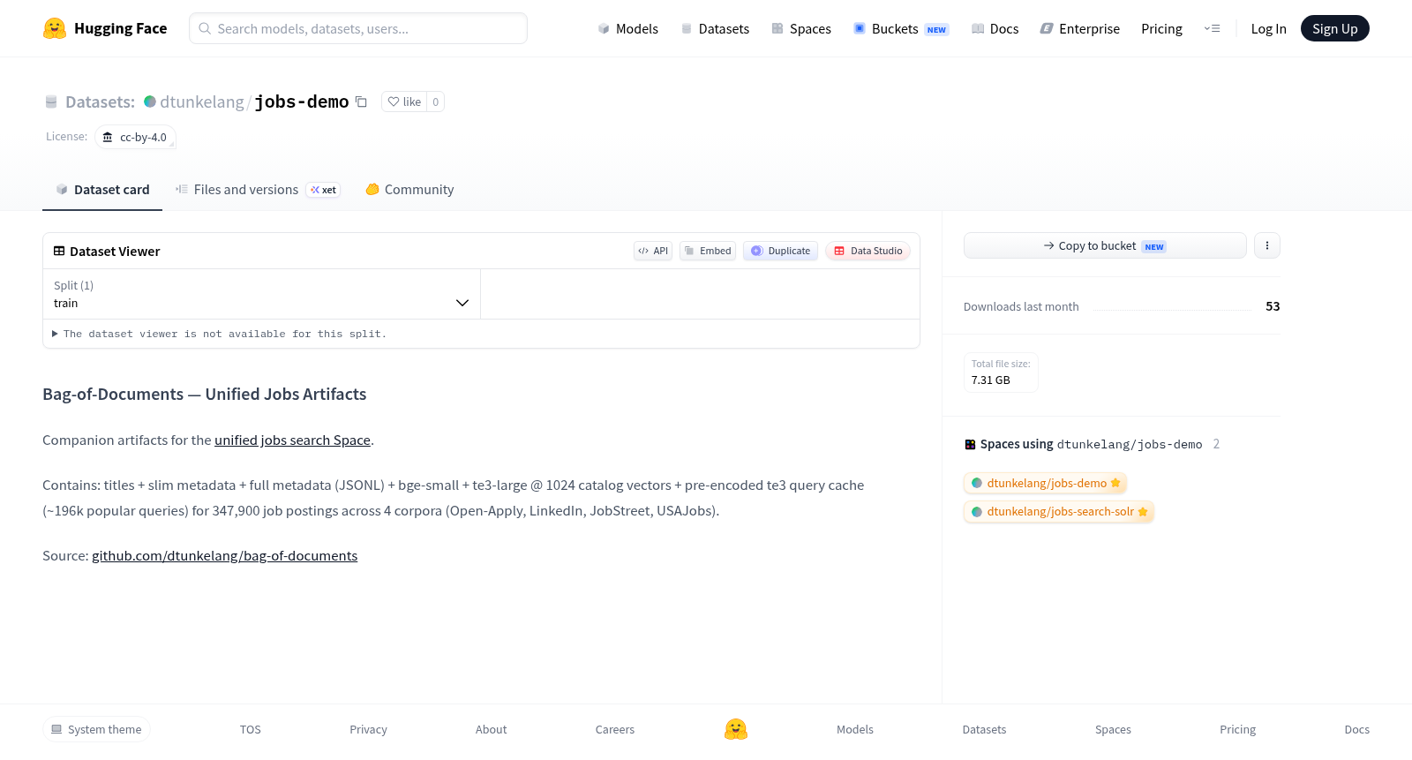Open Data Studio

[867, 251]
